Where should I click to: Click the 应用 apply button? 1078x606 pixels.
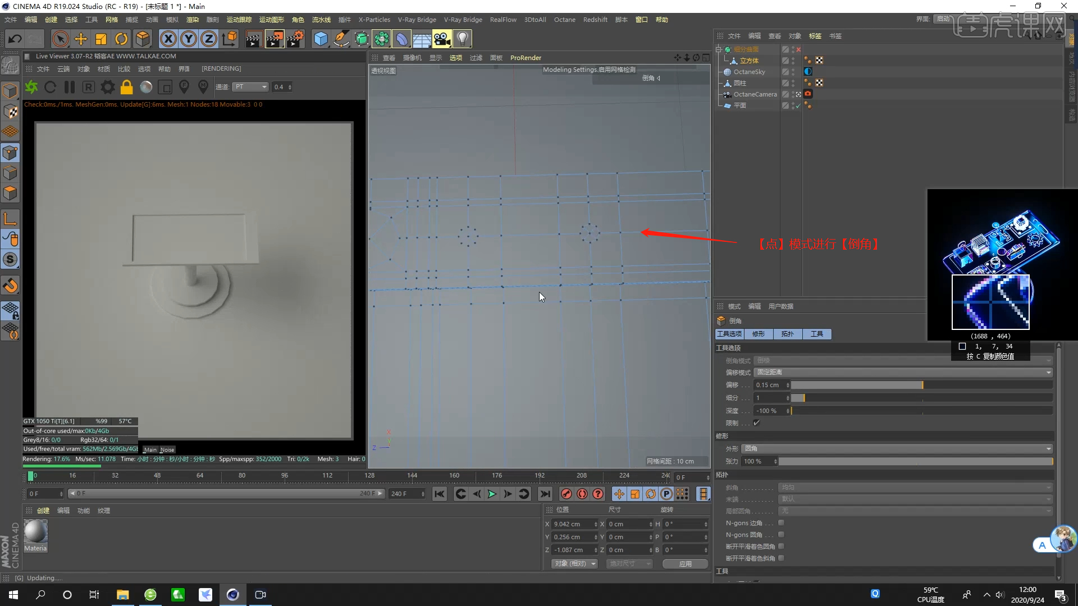(685, 564)
